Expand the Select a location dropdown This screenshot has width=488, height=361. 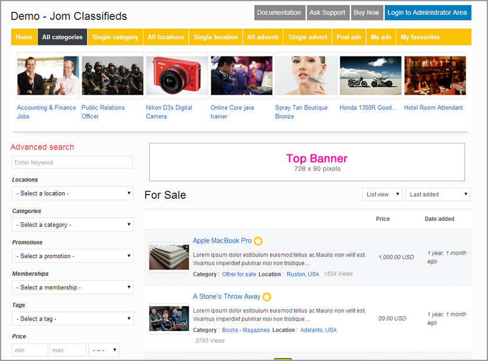pos(72,193)
